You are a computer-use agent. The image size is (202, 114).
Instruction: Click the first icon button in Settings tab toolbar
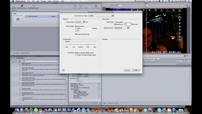click(13, 61)
